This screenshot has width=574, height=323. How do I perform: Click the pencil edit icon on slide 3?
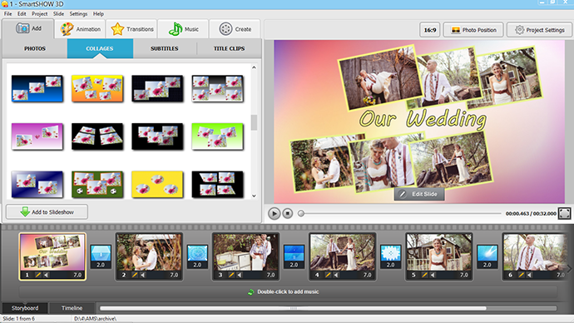[x=231, y=275]
